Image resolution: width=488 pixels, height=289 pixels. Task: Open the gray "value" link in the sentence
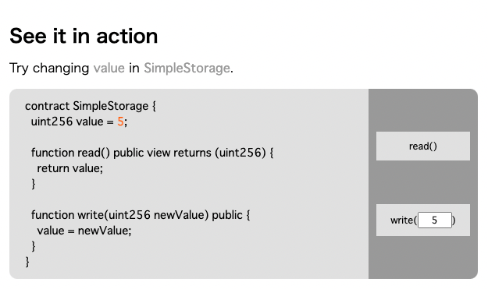109,68
